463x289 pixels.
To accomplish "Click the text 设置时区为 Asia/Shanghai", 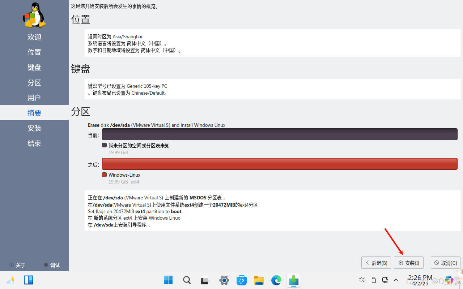I will [115, 36].
